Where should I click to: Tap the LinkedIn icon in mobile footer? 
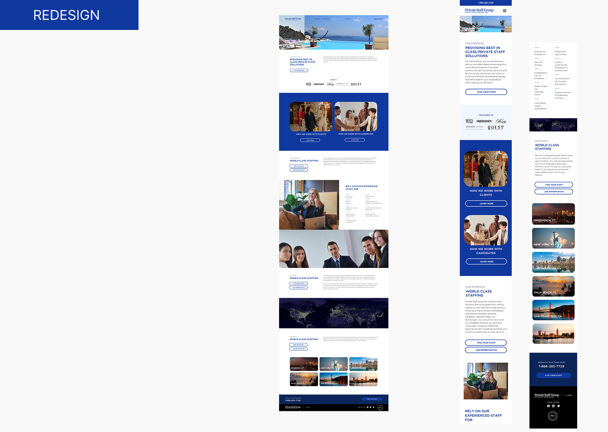[x=553, y=406]
